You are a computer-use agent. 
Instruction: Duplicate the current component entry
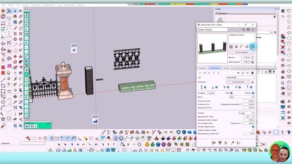[x=243, y=73]
